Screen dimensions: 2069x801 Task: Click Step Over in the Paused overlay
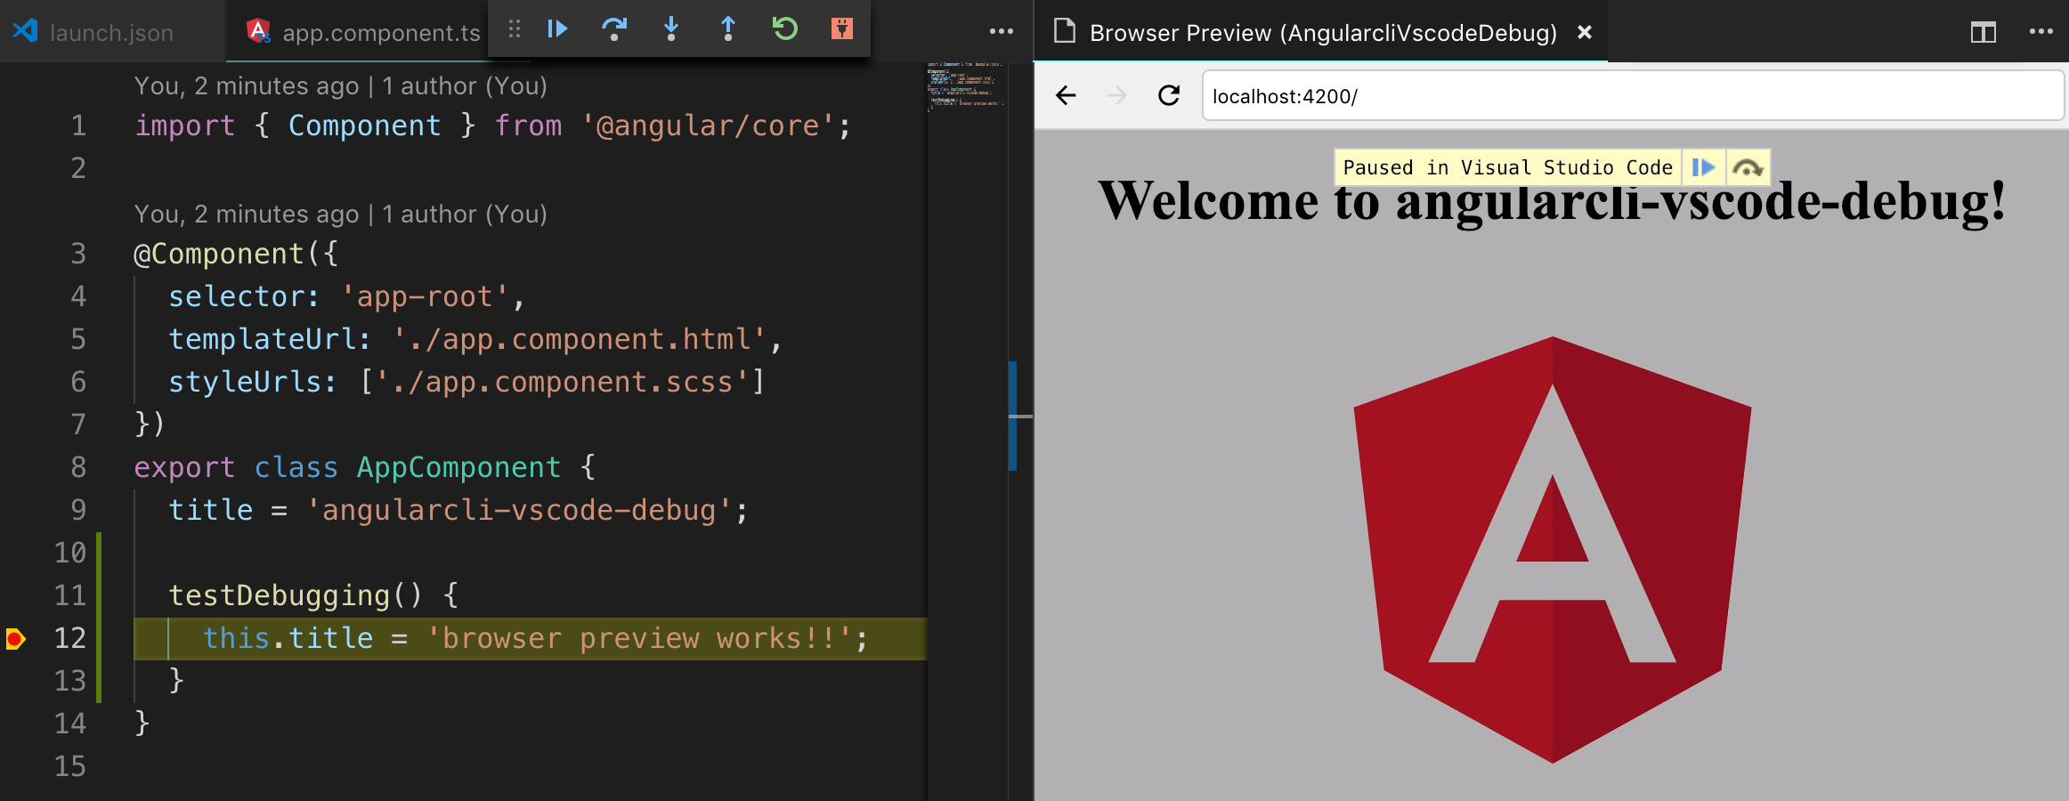tap(1747, 167)
